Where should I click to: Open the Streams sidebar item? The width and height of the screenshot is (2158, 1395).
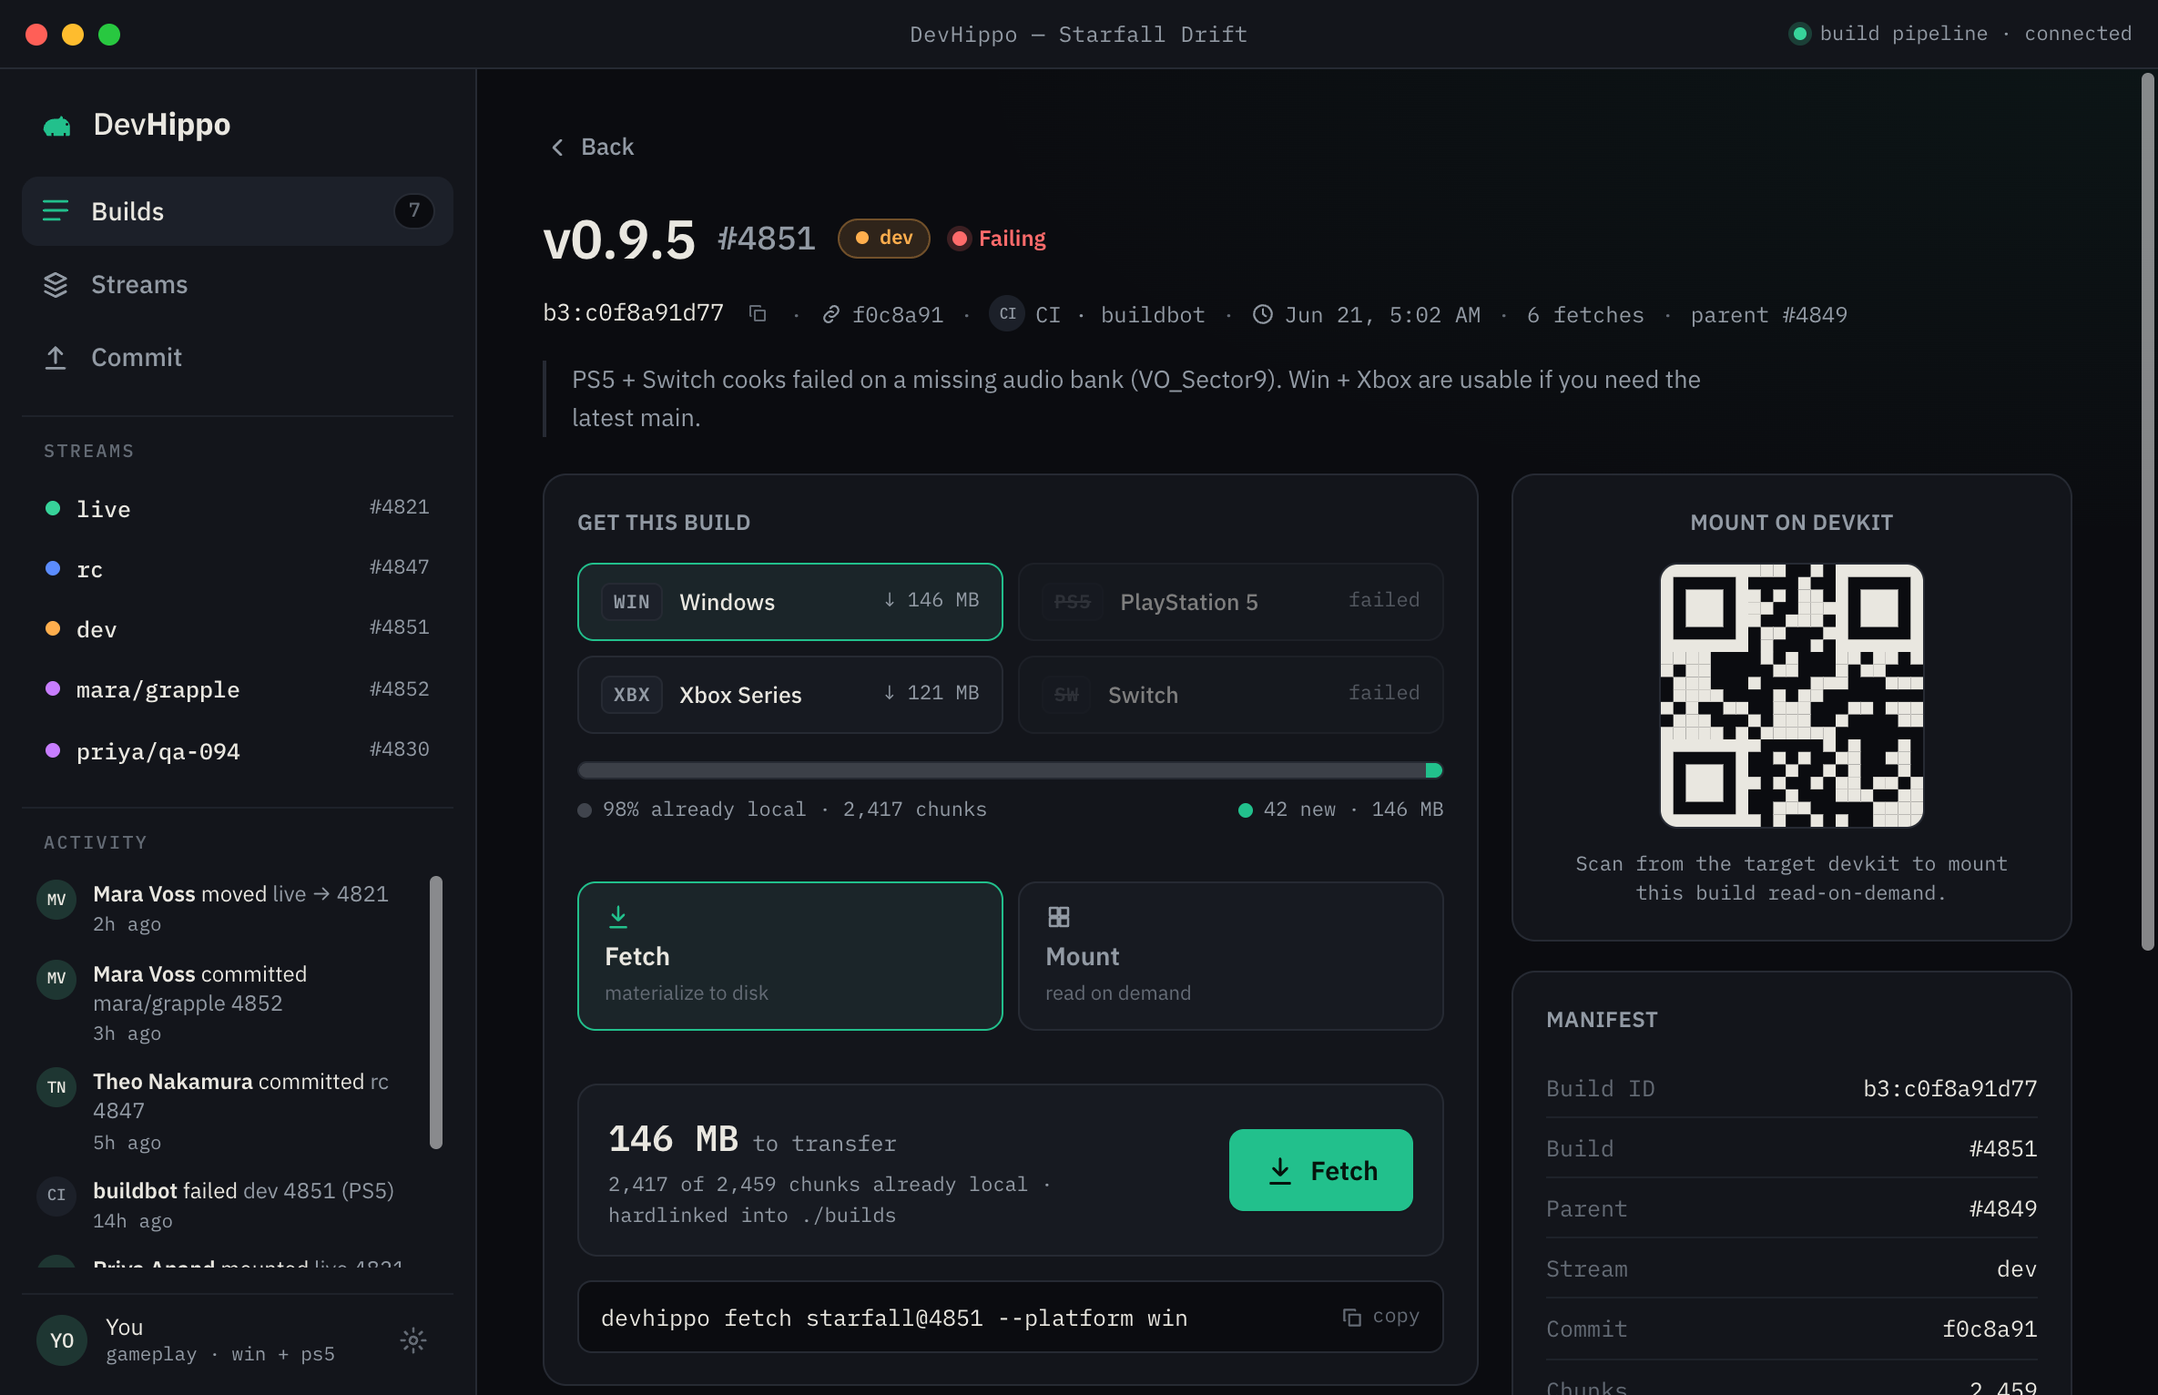tap(238, 284)
